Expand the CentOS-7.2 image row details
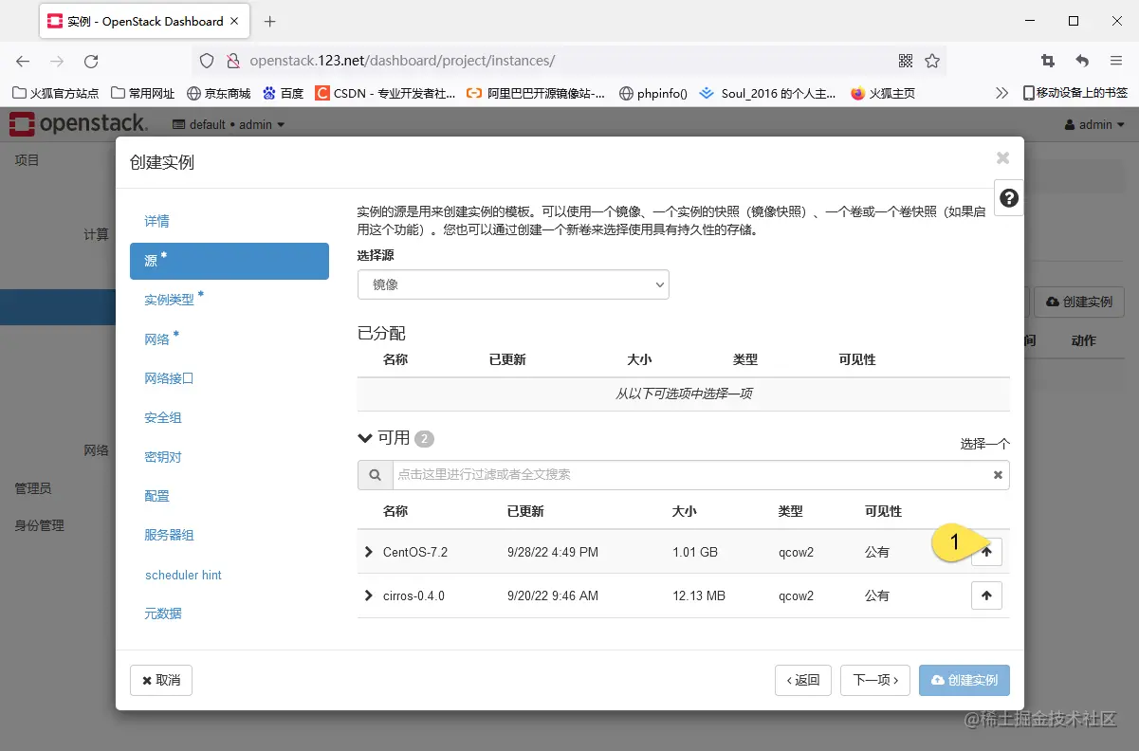Screen dimensions: 1139x751 [x=369, y=552]
